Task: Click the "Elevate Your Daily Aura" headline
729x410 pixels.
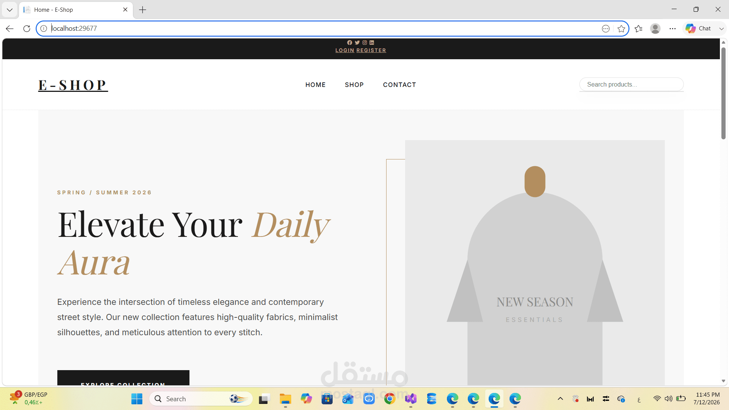Action: click(194, 243)
